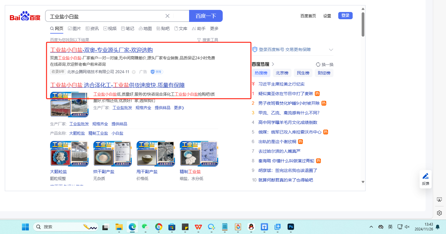Clear the search box with the X icon

pos(167,16)
